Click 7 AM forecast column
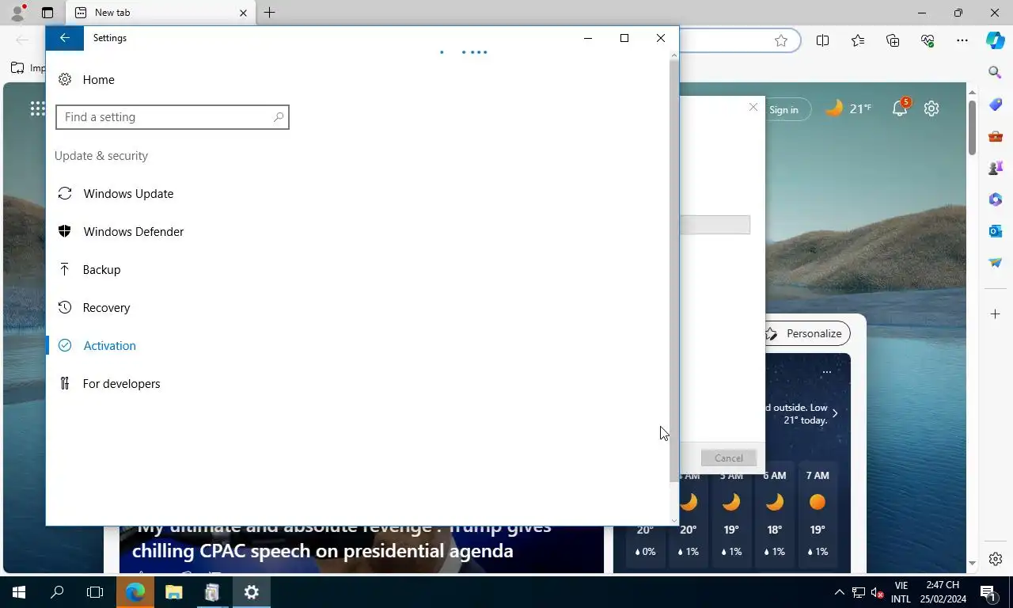 [x=818, y=515]
